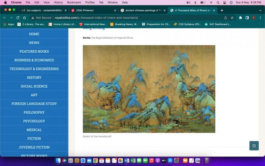Open the Home | Library of bookmark
Viewport: 265px width, 166px height.
click(62, 24)
